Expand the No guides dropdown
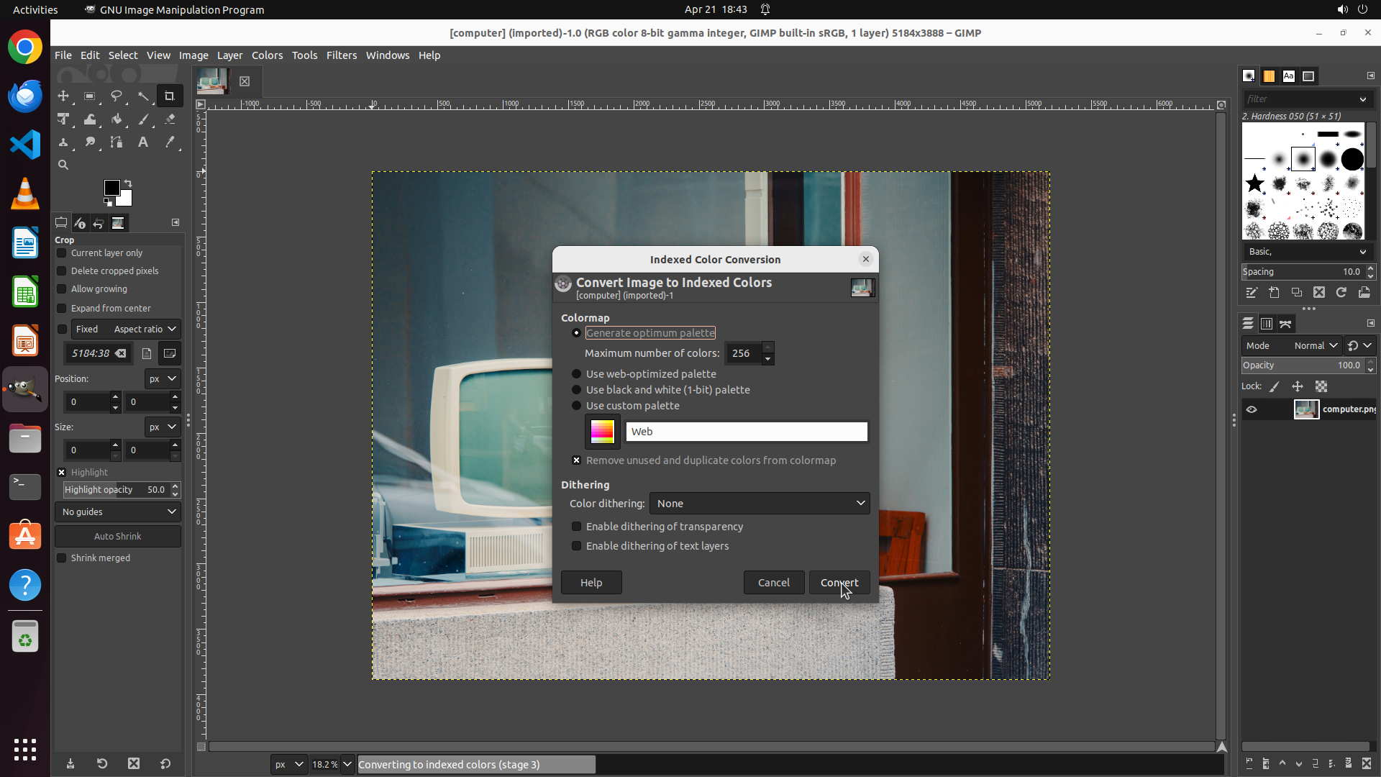1381x777 pixels. pos(118,512)
